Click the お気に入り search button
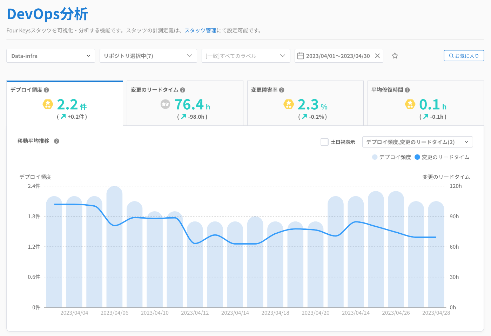The width and height of the screenshot is (491, 336). click(464, 56)
